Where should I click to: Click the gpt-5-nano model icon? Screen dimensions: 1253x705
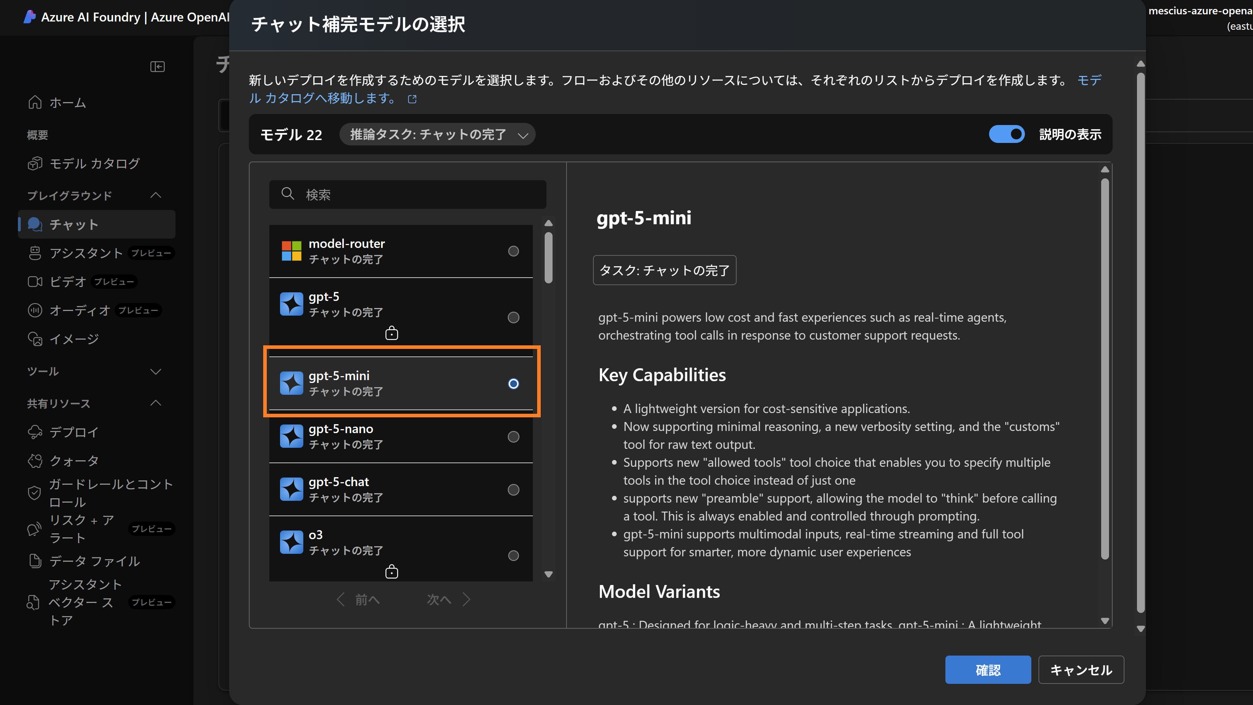pos(291,436)
